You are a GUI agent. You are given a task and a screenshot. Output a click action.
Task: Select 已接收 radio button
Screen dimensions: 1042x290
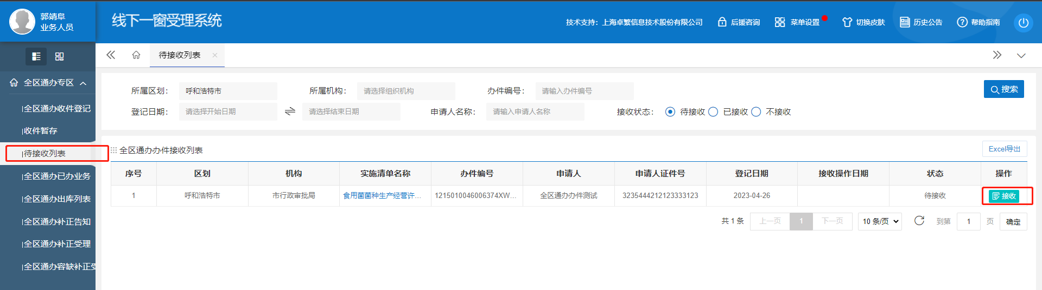(x=713, y=112)
